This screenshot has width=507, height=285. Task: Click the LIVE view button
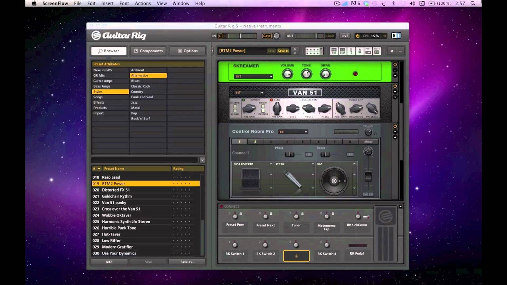point(345,36)
